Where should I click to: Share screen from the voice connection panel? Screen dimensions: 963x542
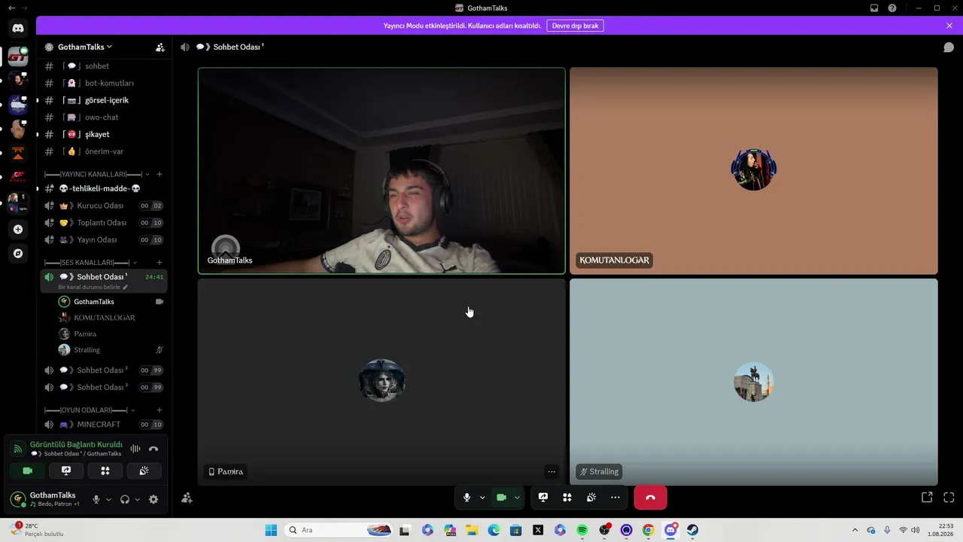point(66,470)
